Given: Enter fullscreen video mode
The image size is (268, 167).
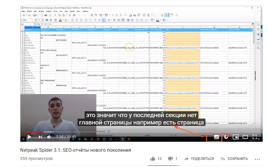Looking at the screenshot, I should [x=255, y=137].
